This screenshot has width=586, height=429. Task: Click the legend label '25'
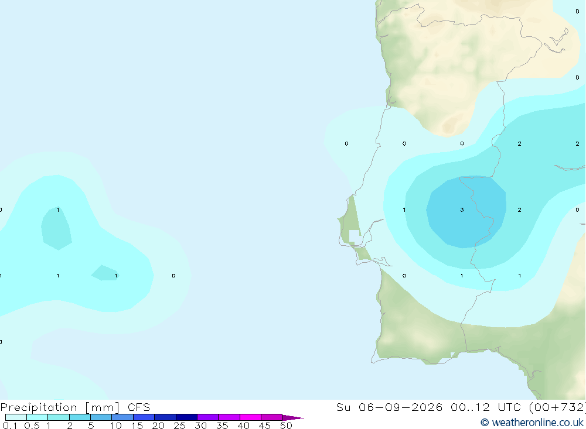tap(179, 425)
